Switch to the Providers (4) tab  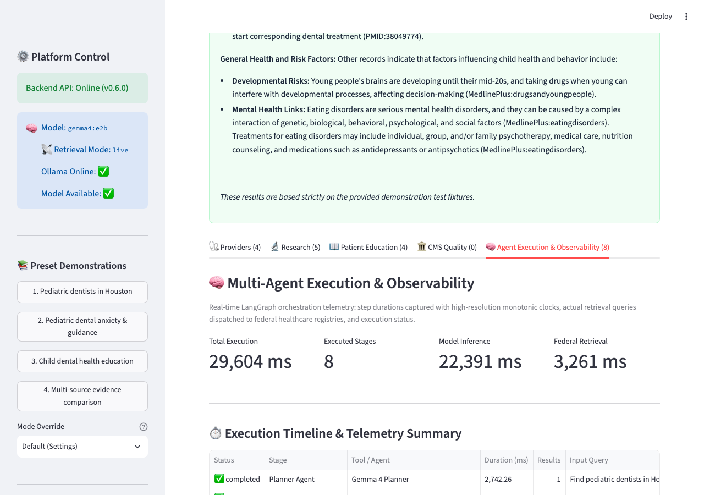pyautogui.click(x=235, y=247)
